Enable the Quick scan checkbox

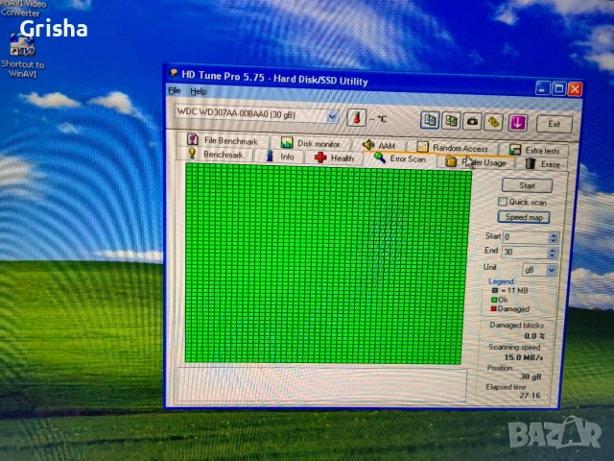(503, 202)
